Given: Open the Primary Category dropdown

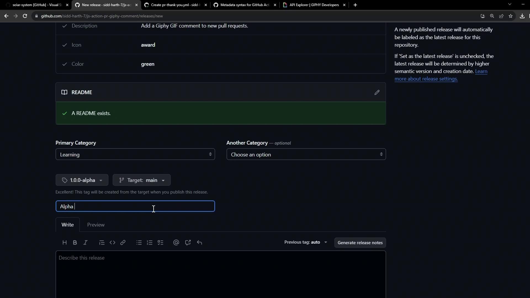Looking at the screenshot, I should pyautogui.click(x=135, y=155).
